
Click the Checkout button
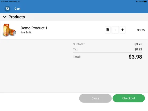(x=129, y=98)
